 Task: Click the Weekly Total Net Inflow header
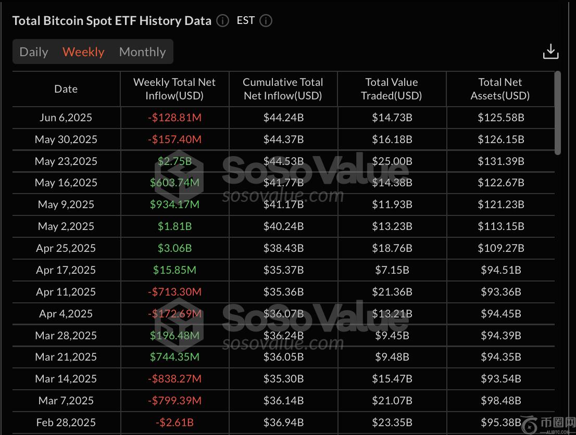(174, 89)
